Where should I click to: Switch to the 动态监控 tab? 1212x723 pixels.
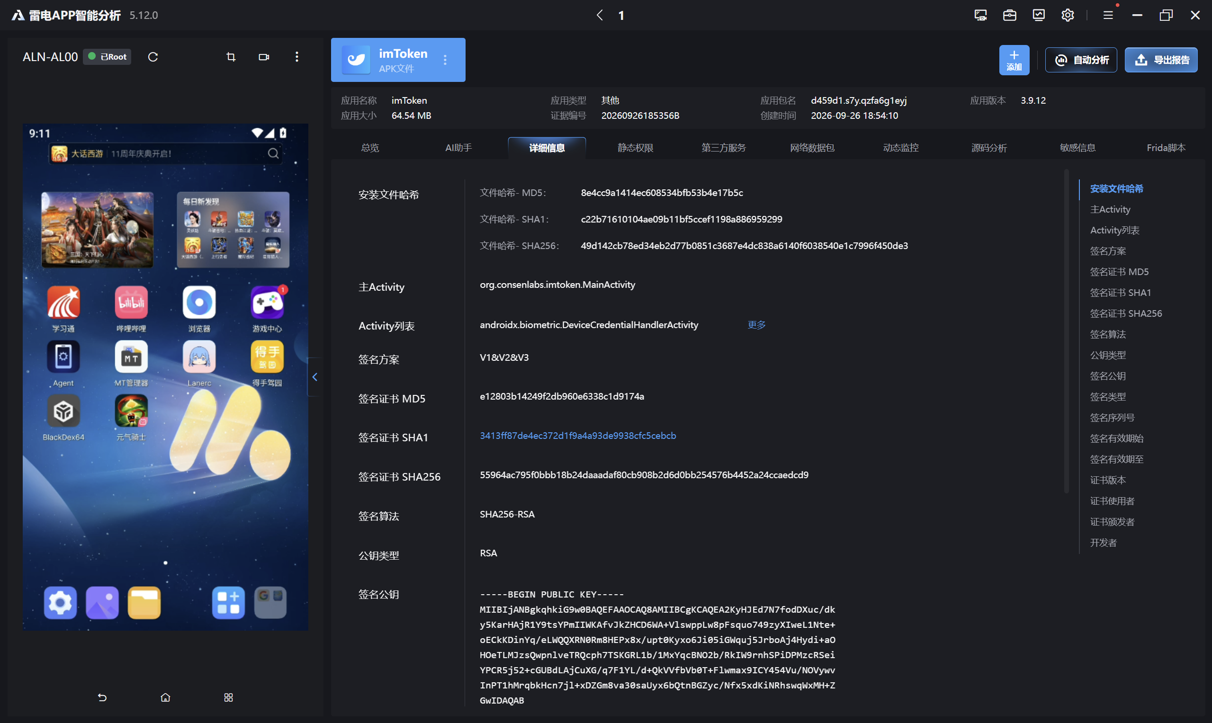(x=901, y=148)
